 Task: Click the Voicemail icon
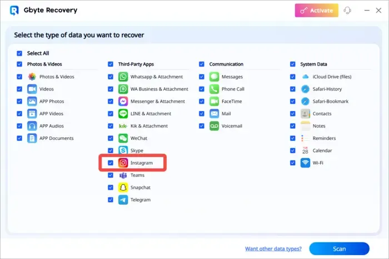tap(214, 126)
